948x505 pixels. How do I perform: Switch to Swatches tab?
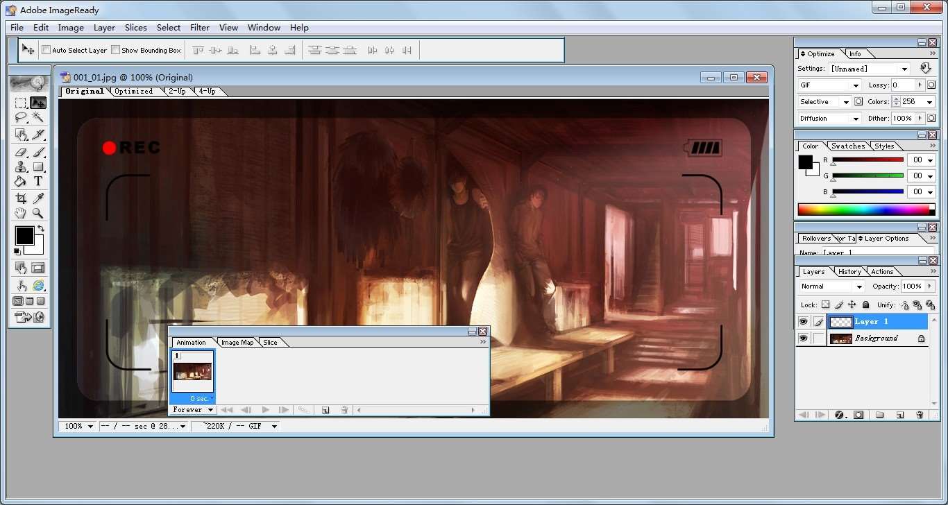(x=848, y=146)
